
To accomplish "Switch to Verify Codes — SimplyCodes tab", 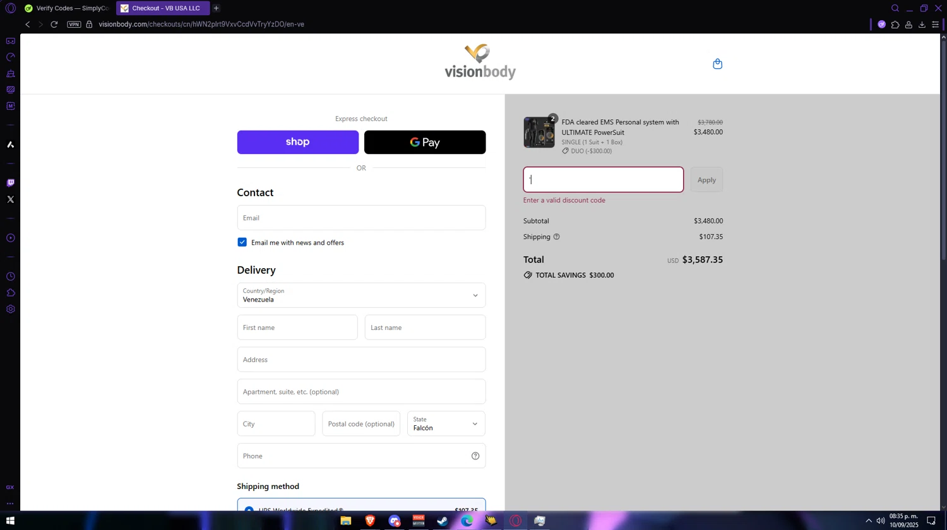I will pyautogui.click(x=67, y=8).
